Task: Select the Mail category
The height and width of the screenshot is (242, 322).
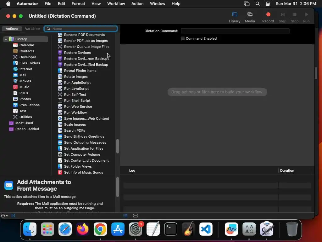Action: pyautogui.click(x=23, y=75)
